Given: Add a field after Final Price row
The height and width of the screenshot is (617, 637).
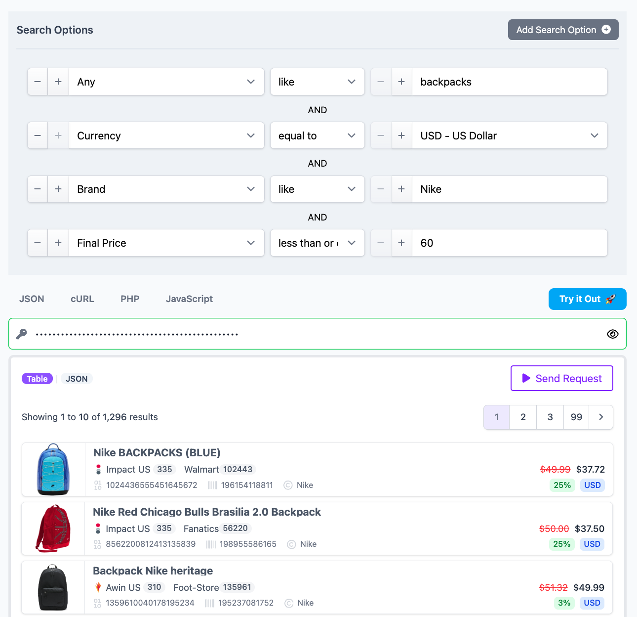Looking at the screenshot, I should (x=58, y=243).
